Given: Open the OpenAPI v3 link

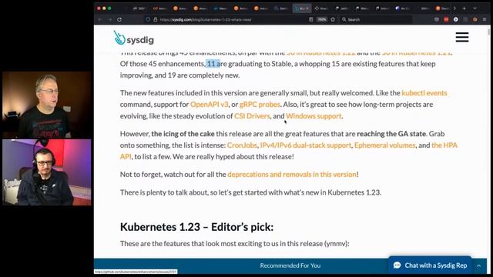Looking at the screenshot, I should (x=209, y=105).
